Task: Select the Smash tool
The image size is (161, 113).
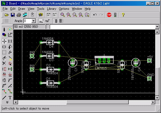Action: pyautogui.click(x=4, y=80)
